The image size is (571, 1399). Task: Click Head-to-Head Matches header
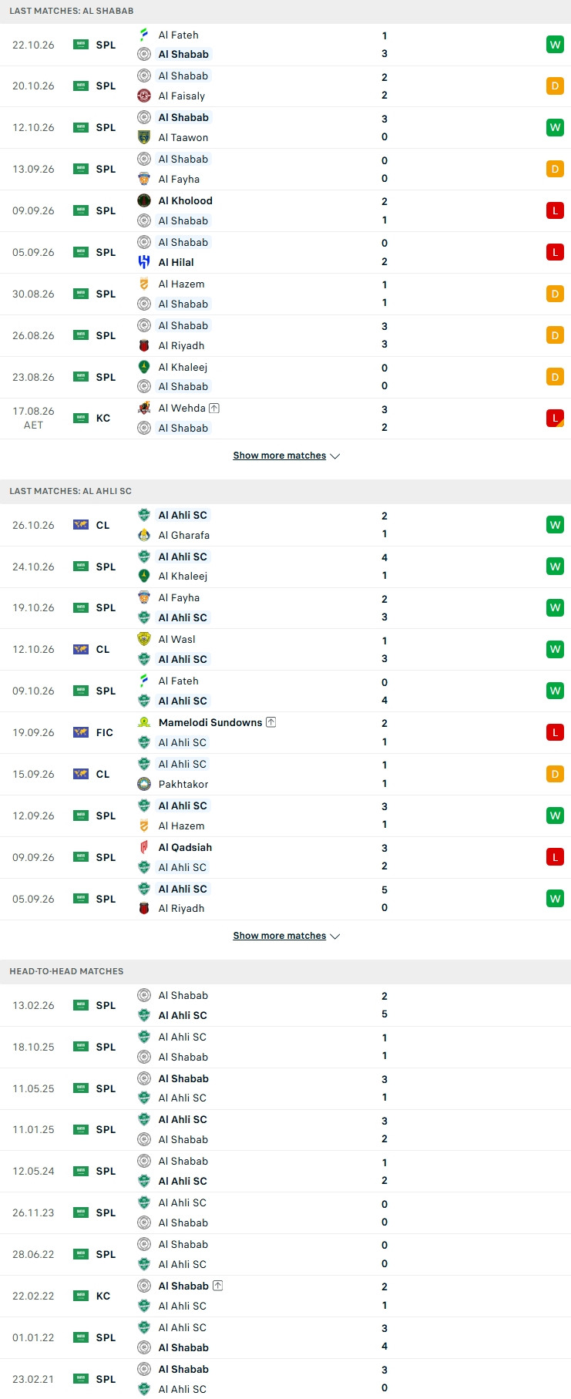tap(66, 971)
